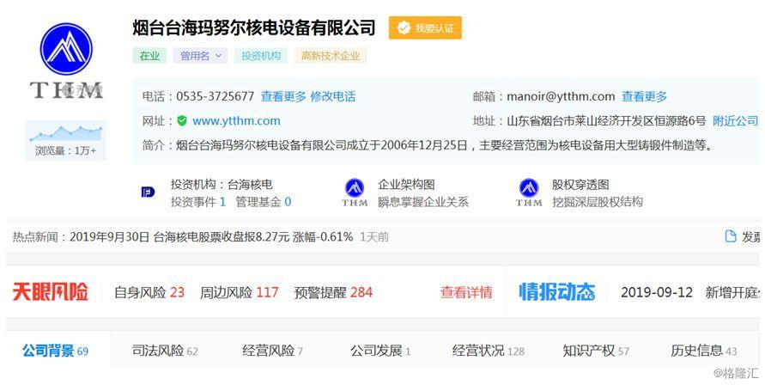
Task: Open the 企业架构图 link
Action: click(406, 185)
